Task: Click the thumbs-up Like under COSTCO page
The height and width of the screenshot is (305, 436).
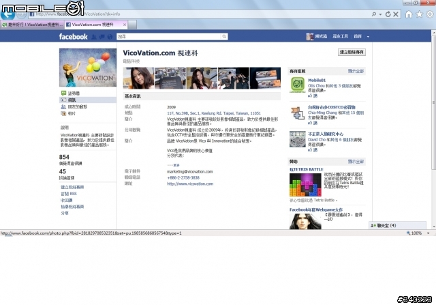Action: click(x=313, y=123)
